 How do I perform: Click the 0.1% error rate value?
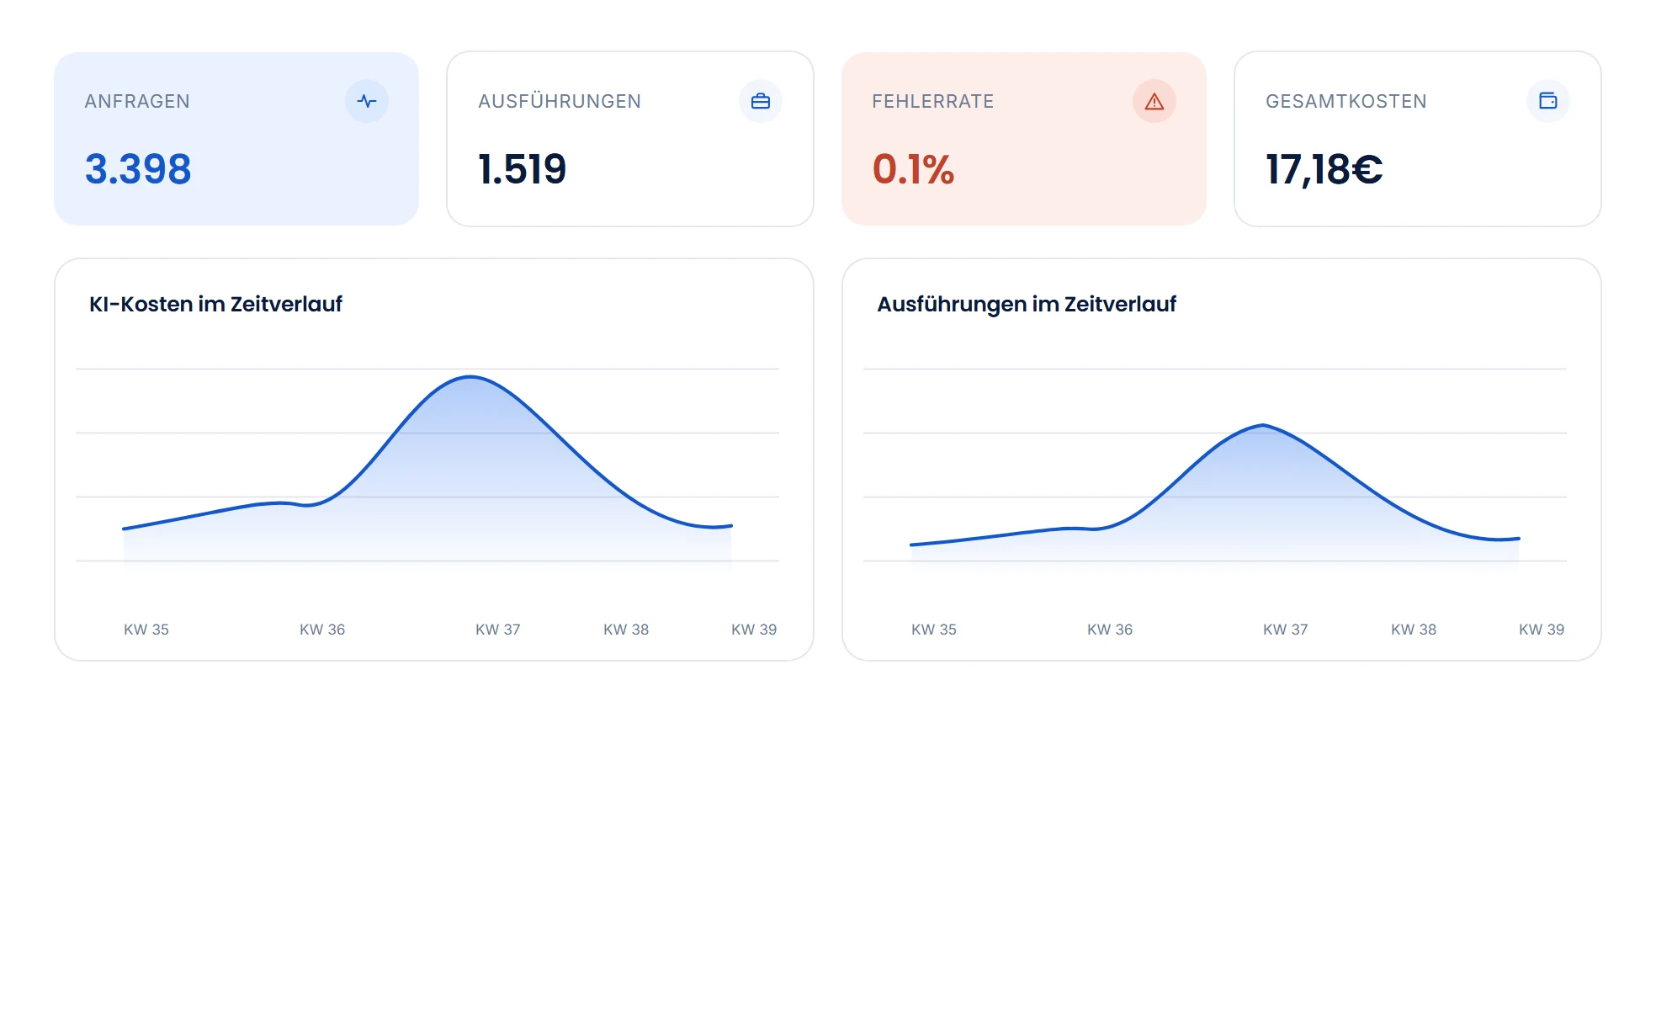[x=913, y=169]
